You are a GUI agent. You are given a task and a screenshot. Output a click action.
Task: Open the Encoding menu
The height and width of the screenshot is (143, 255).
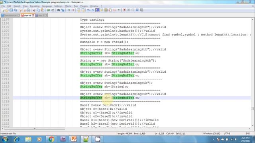coord(35,6)
